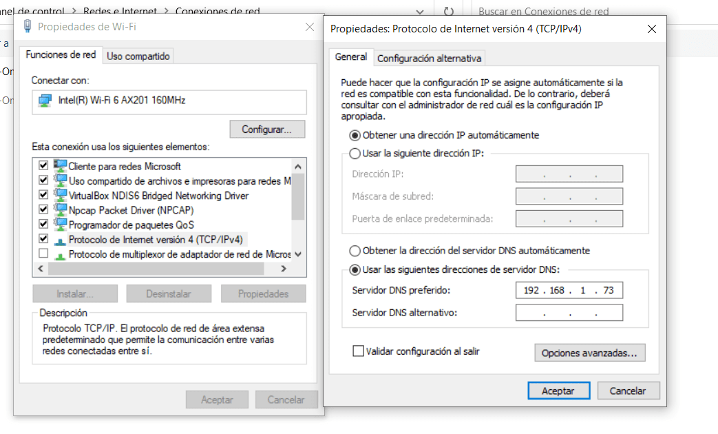Click the left arrow of the horizontal scrollbar
This screenshot has width=718, height=434.
(41, 269)
